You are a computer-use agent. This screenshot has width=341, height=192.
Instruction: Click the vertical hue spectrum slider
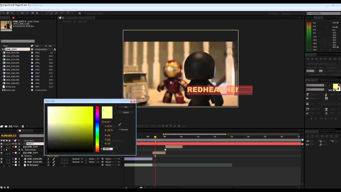[97, 129]
